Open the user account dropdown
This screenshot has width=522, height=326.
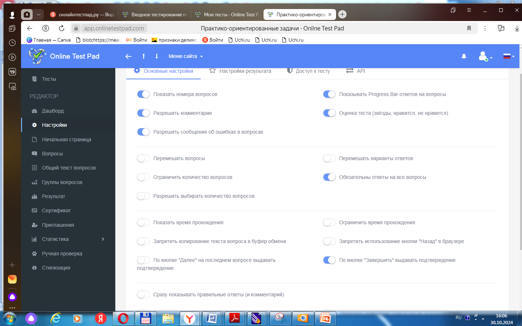pyautogui.click(x=485, y=57)
